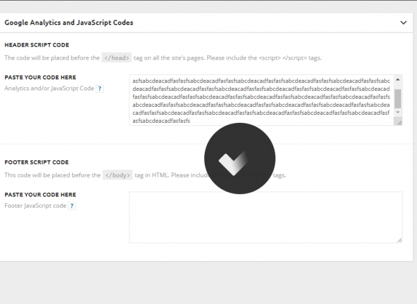Click the header textarea resize handle
The width and height of the screenshot is (417, 304).
399,123
